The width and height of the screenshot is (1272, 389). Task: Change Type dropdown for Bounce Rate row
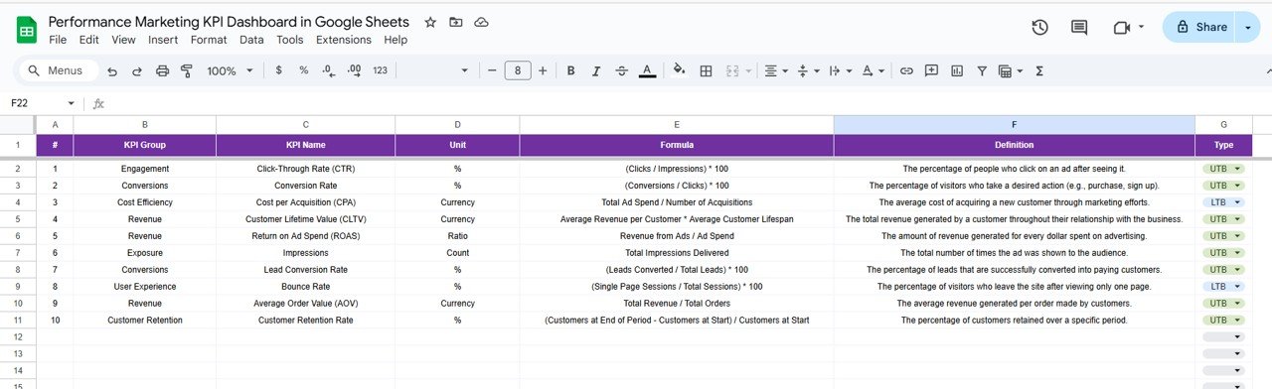tap(1223, 286)
